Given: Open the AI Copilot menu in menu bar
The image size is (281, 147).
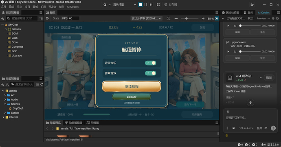Looking at the screenshot, I should tap(72, 7).
